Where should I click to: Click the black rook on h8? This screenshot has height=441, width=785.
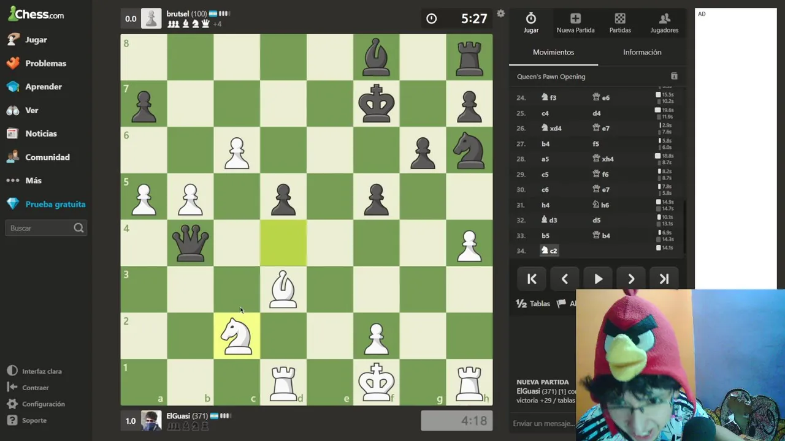[x=469, y=57]
